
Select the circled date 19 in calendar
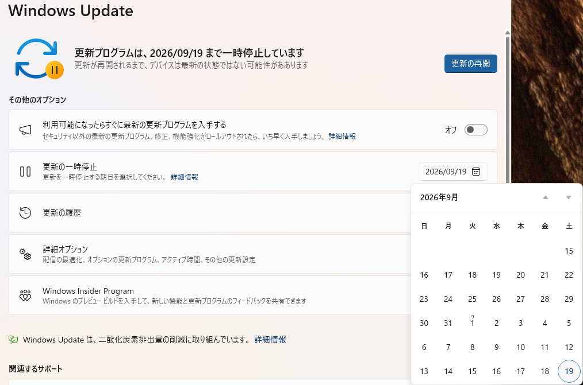click(569, 371)
